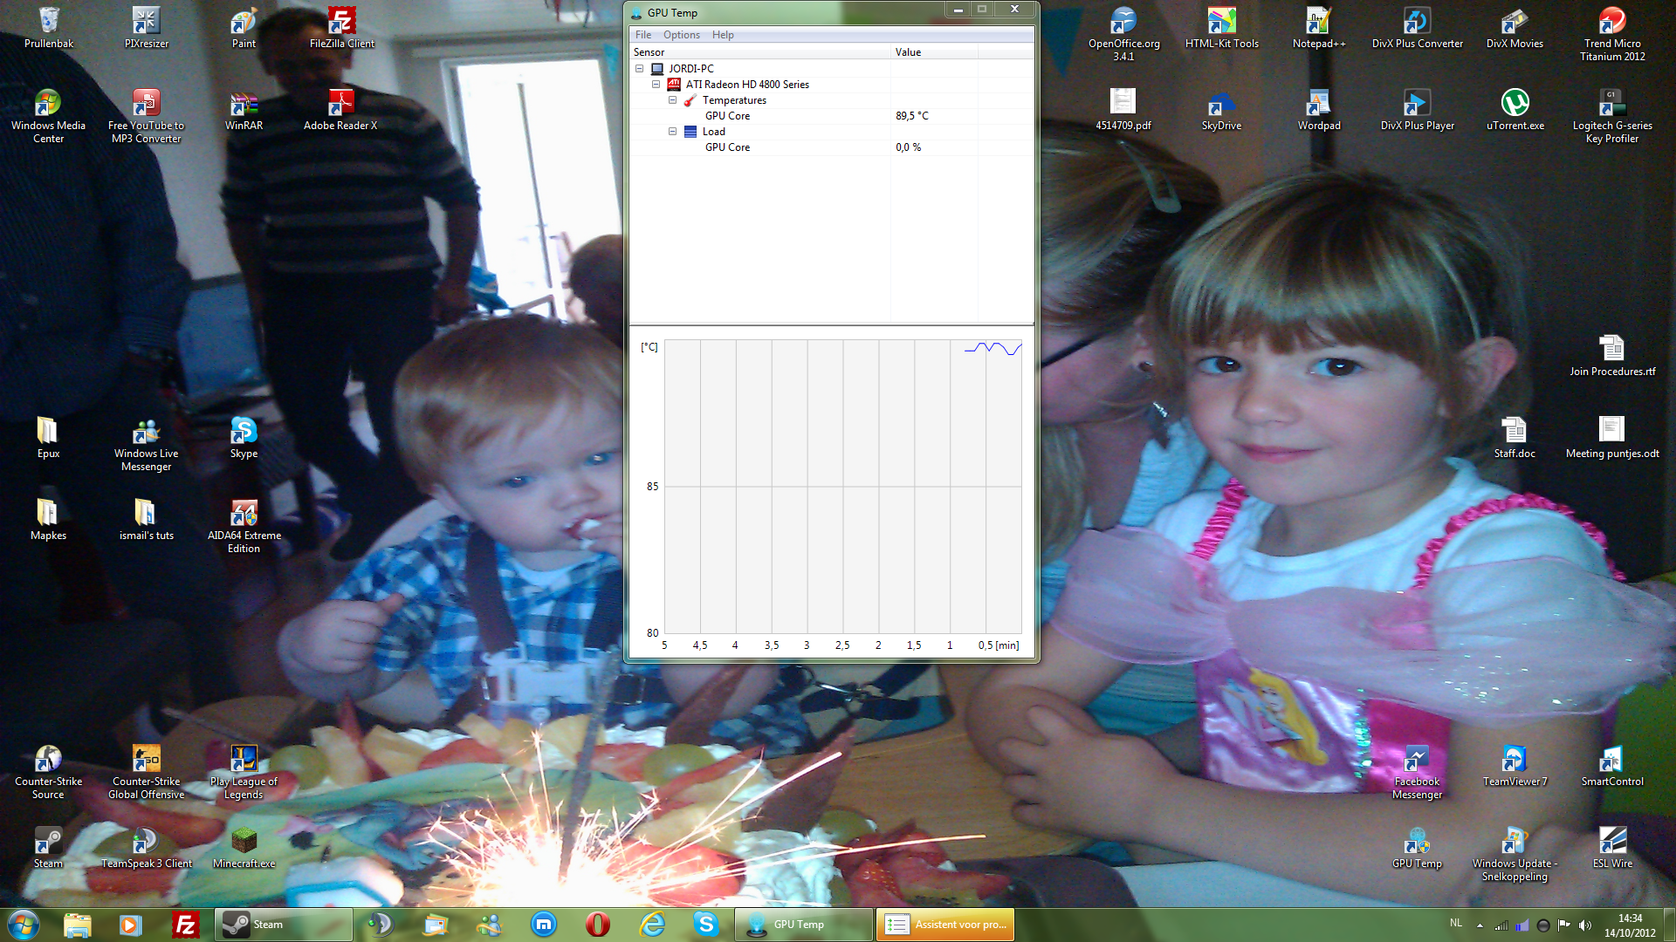Open GPU Temp desktop shortcut
1676x942 pixels.
click(x=1417, y=847)
